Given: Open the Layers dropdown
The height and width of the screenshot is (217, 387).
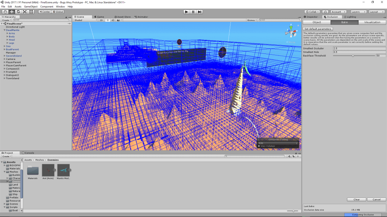Looking at the screenshot, I should coord(358,12).
